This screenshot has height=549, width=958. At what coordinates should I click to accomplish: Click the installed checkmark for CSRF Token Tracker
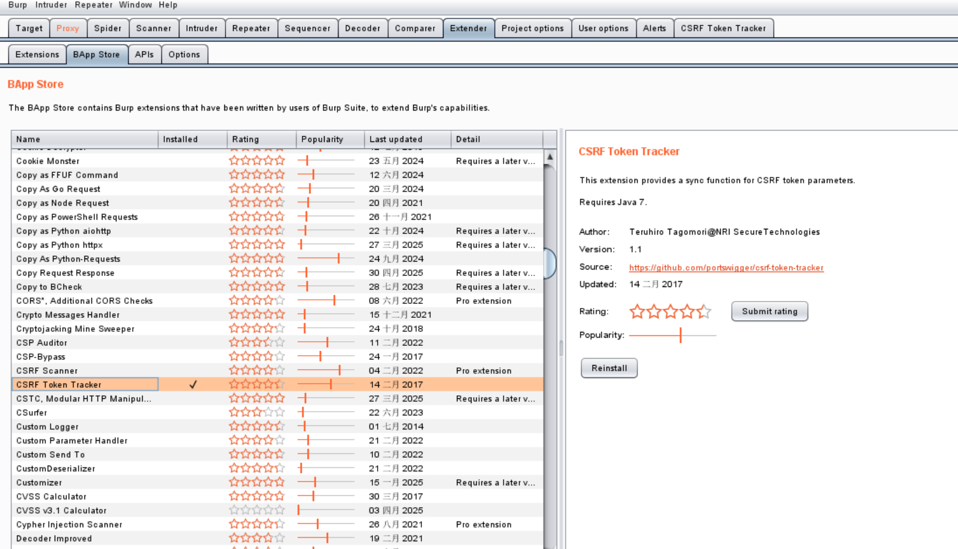click(x=193, y=384)
